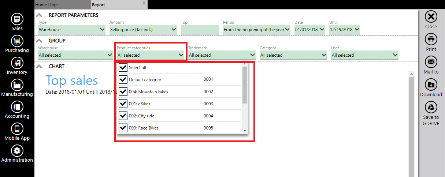Open the Purchasing module icon
This screenshot has height=177, width=445.
(x=17, y=41)
